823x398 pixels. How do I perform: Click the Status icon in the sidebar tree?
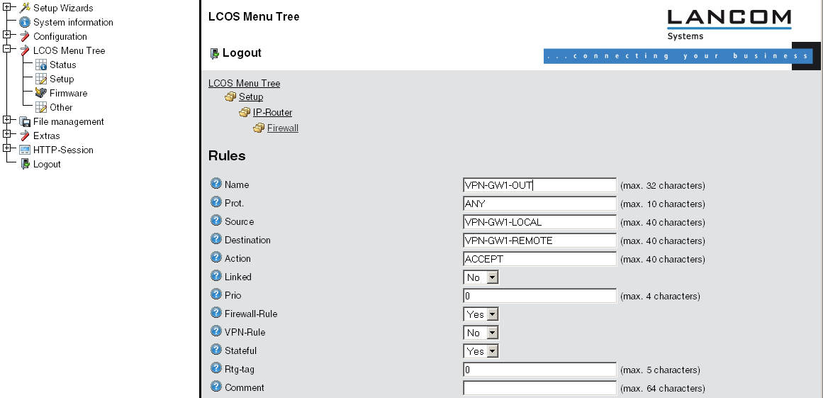pos(41,65)
